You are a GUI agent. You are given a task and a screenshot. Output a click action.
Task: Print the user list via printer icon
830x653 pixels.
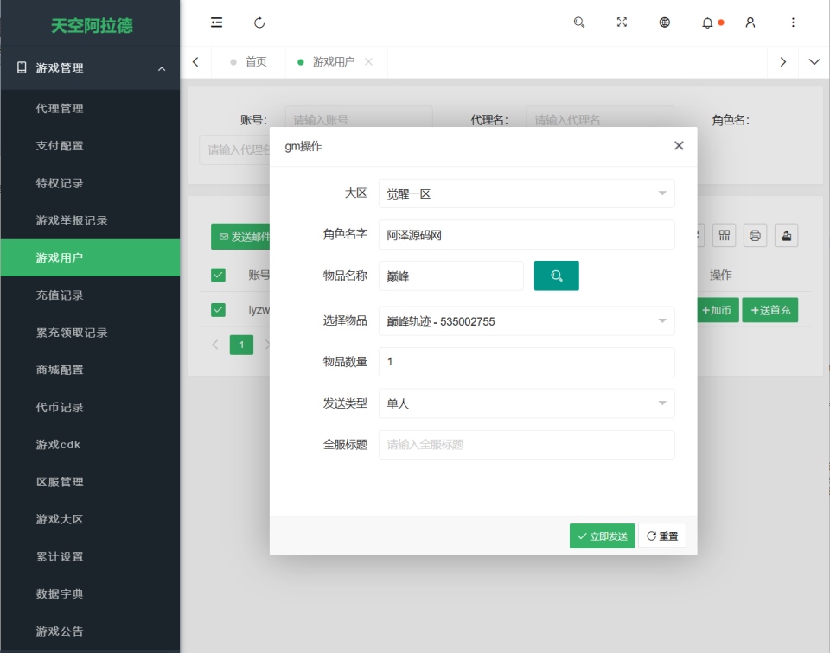(754, 235)
